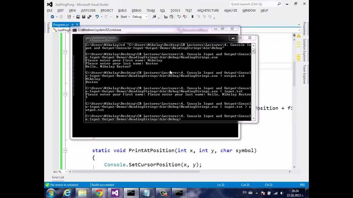The image size is (353, 198).
Task: Click the Toggle Bookmark toolbar icon
Action: [x=192, y=17]
